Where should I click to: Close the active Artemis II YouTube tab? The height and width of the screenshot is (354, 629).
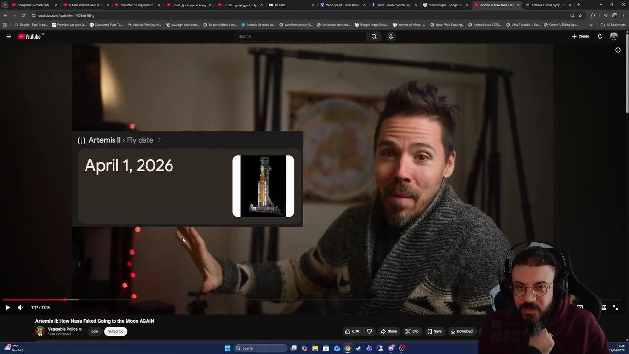pyautogui.click(x=518, y=5)
